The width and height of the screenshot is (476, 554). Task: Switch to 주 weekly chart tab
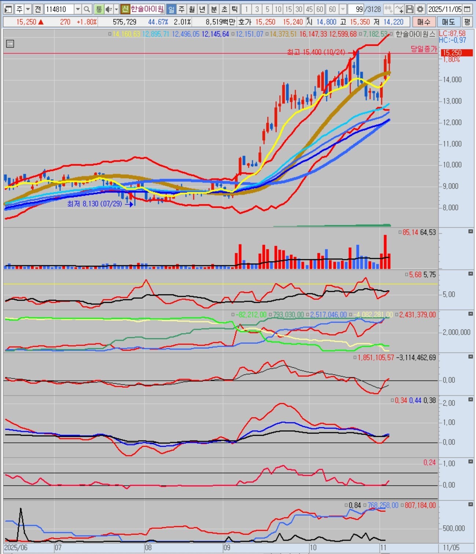182,9
